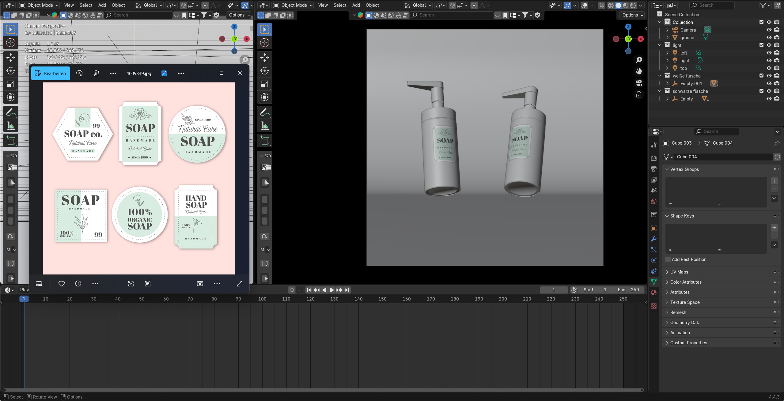Uncheck the weiße flasche collection checkbox

pos(761,76)
